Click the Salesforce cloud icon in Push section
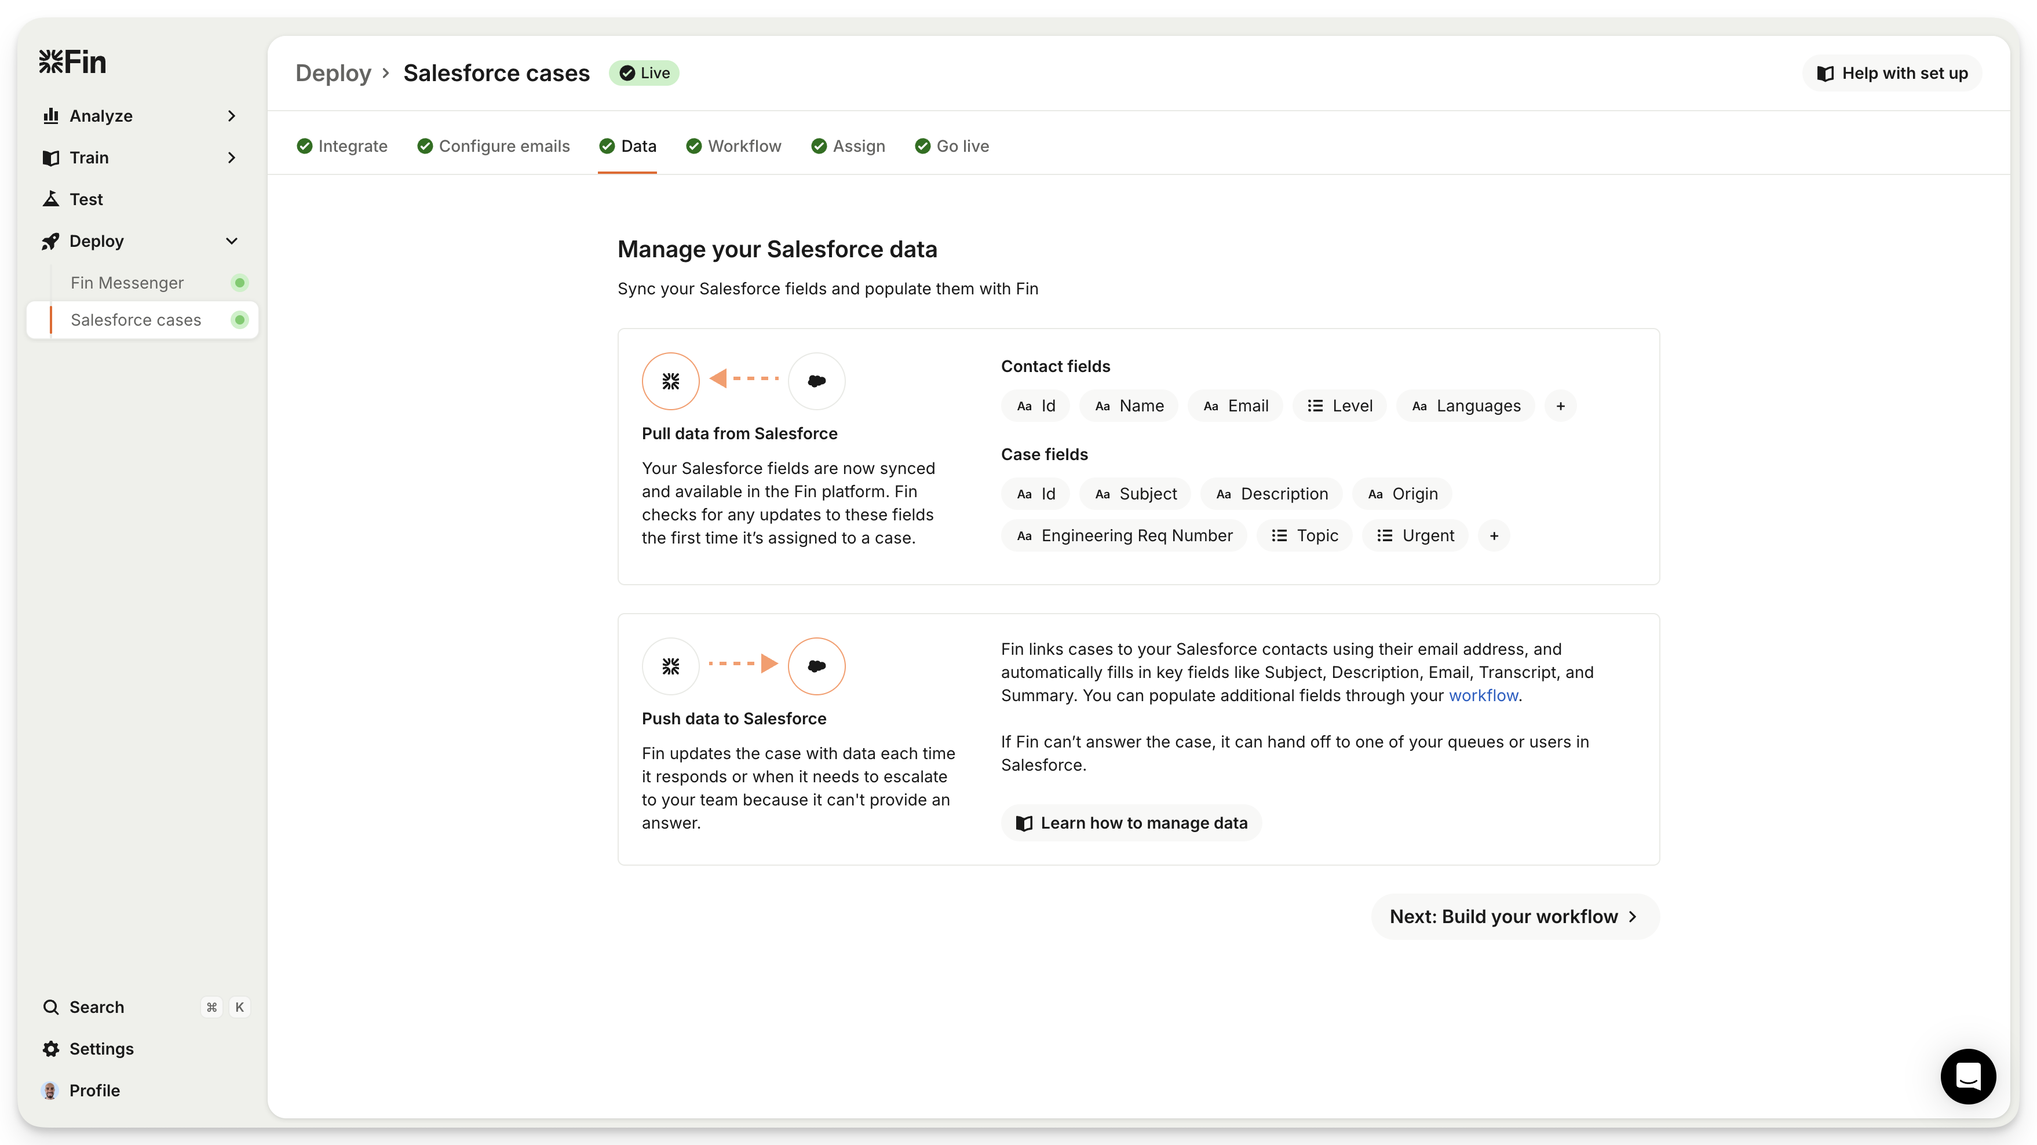 (816, 666)
